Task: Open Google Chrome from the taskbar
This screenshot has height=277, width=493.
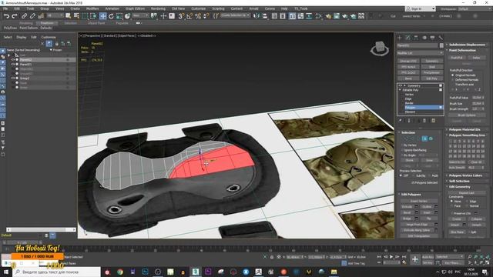Action: tap(120, 272)
